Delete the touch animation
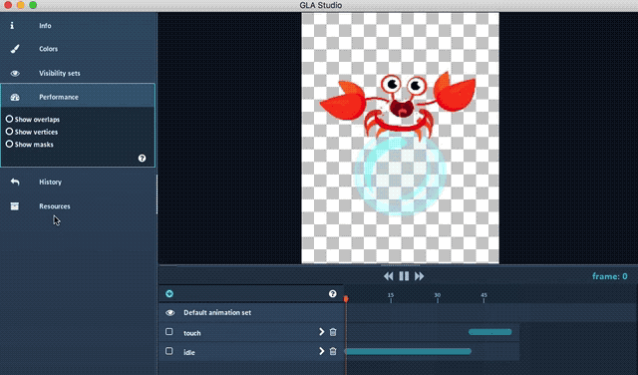 pos(333,332)
